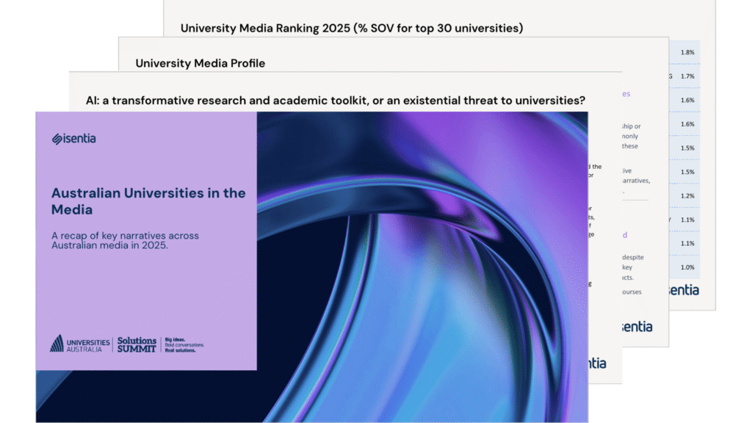Screen dimensions: 752x423
Task: Select the 1.0% value in the ranking table
Action: pyautogui.click(x=687, y=267)
